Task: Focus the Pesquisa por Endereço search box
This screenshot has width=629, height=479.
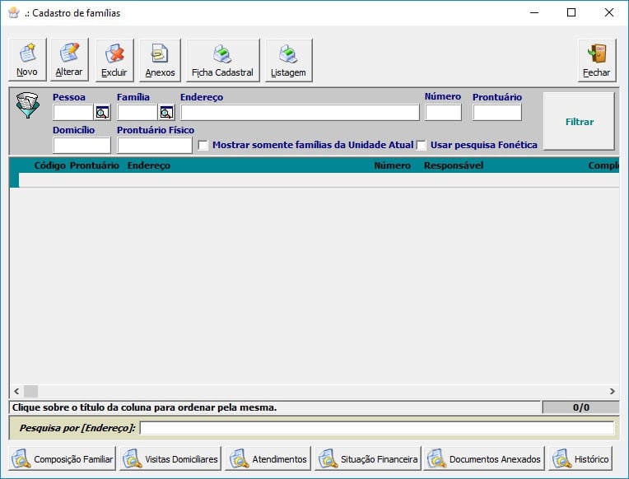Action: 377,428
